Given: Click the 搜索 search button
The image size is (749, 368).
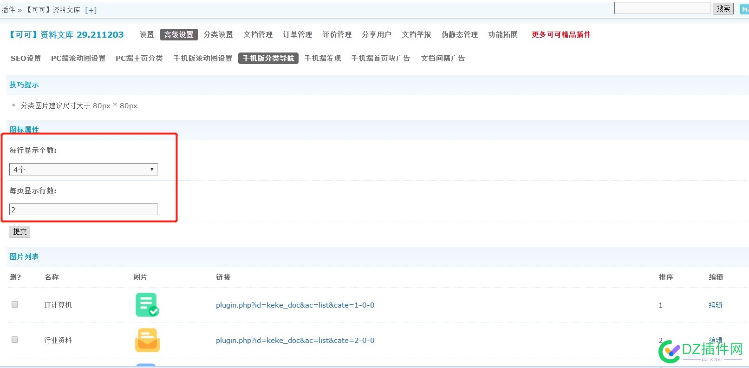Looking at the screenshot, I should click(x=723, y=8).
